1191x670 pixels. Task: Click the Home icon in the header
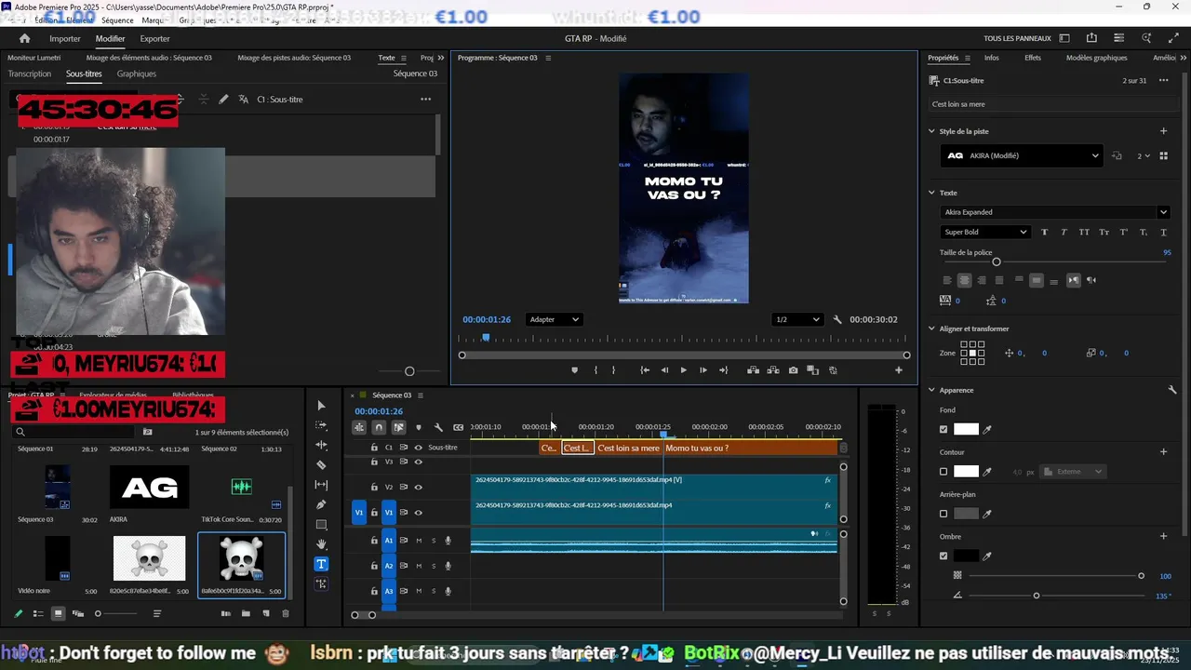pyautogui.click(x=24, y=38)
